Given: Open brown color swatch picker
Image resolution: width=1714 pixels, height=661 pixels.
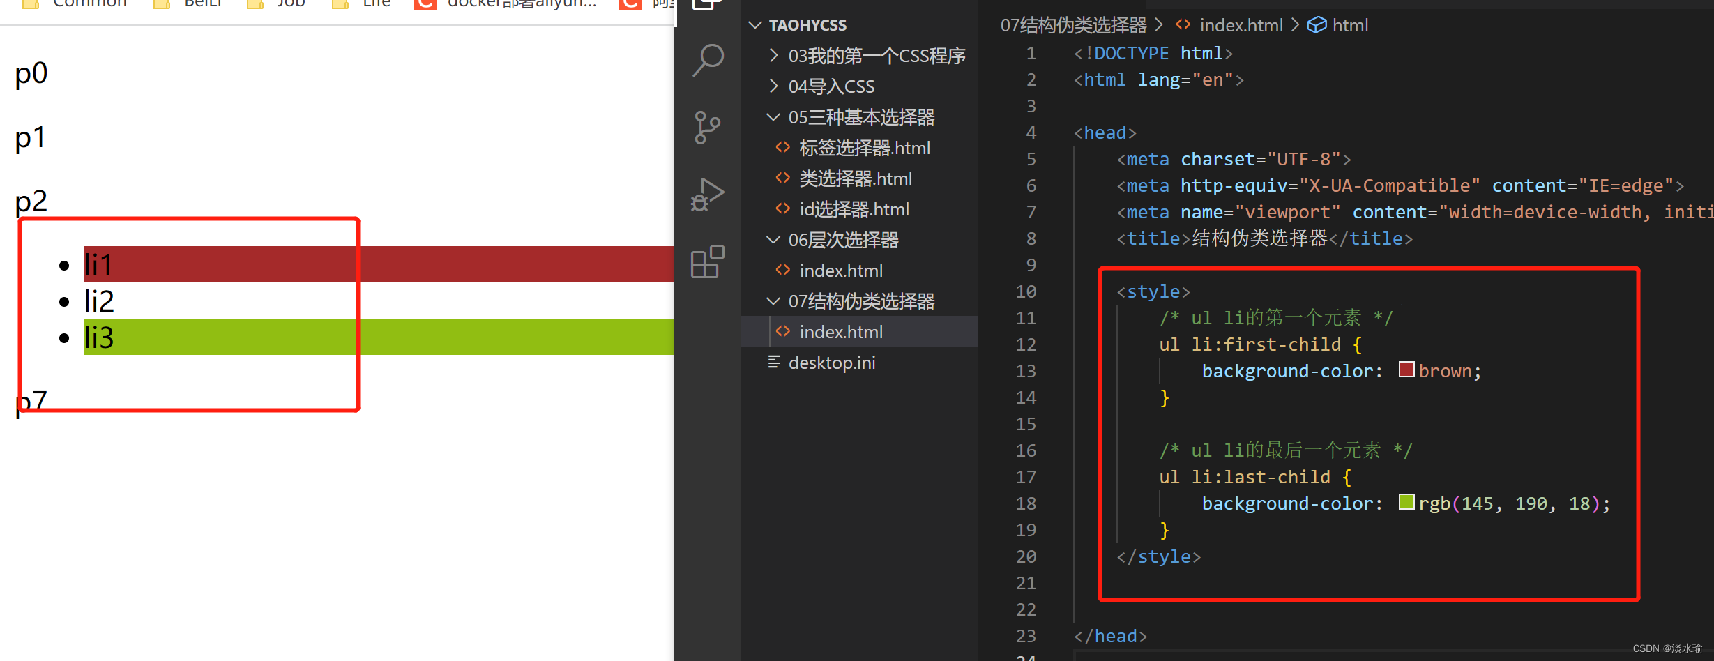Looking at the screenshot, I should click(1406, 370).
